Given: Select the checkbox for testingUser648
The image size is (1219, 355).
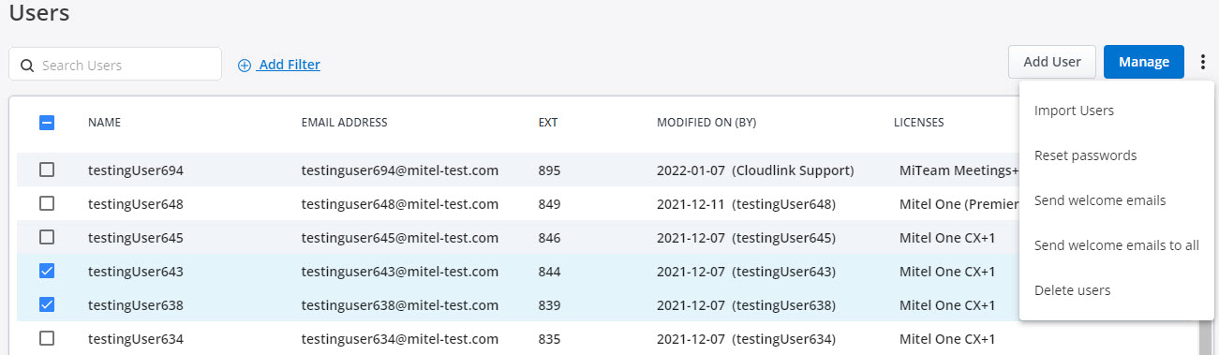Looking at the screenshot, I should 47,204.
